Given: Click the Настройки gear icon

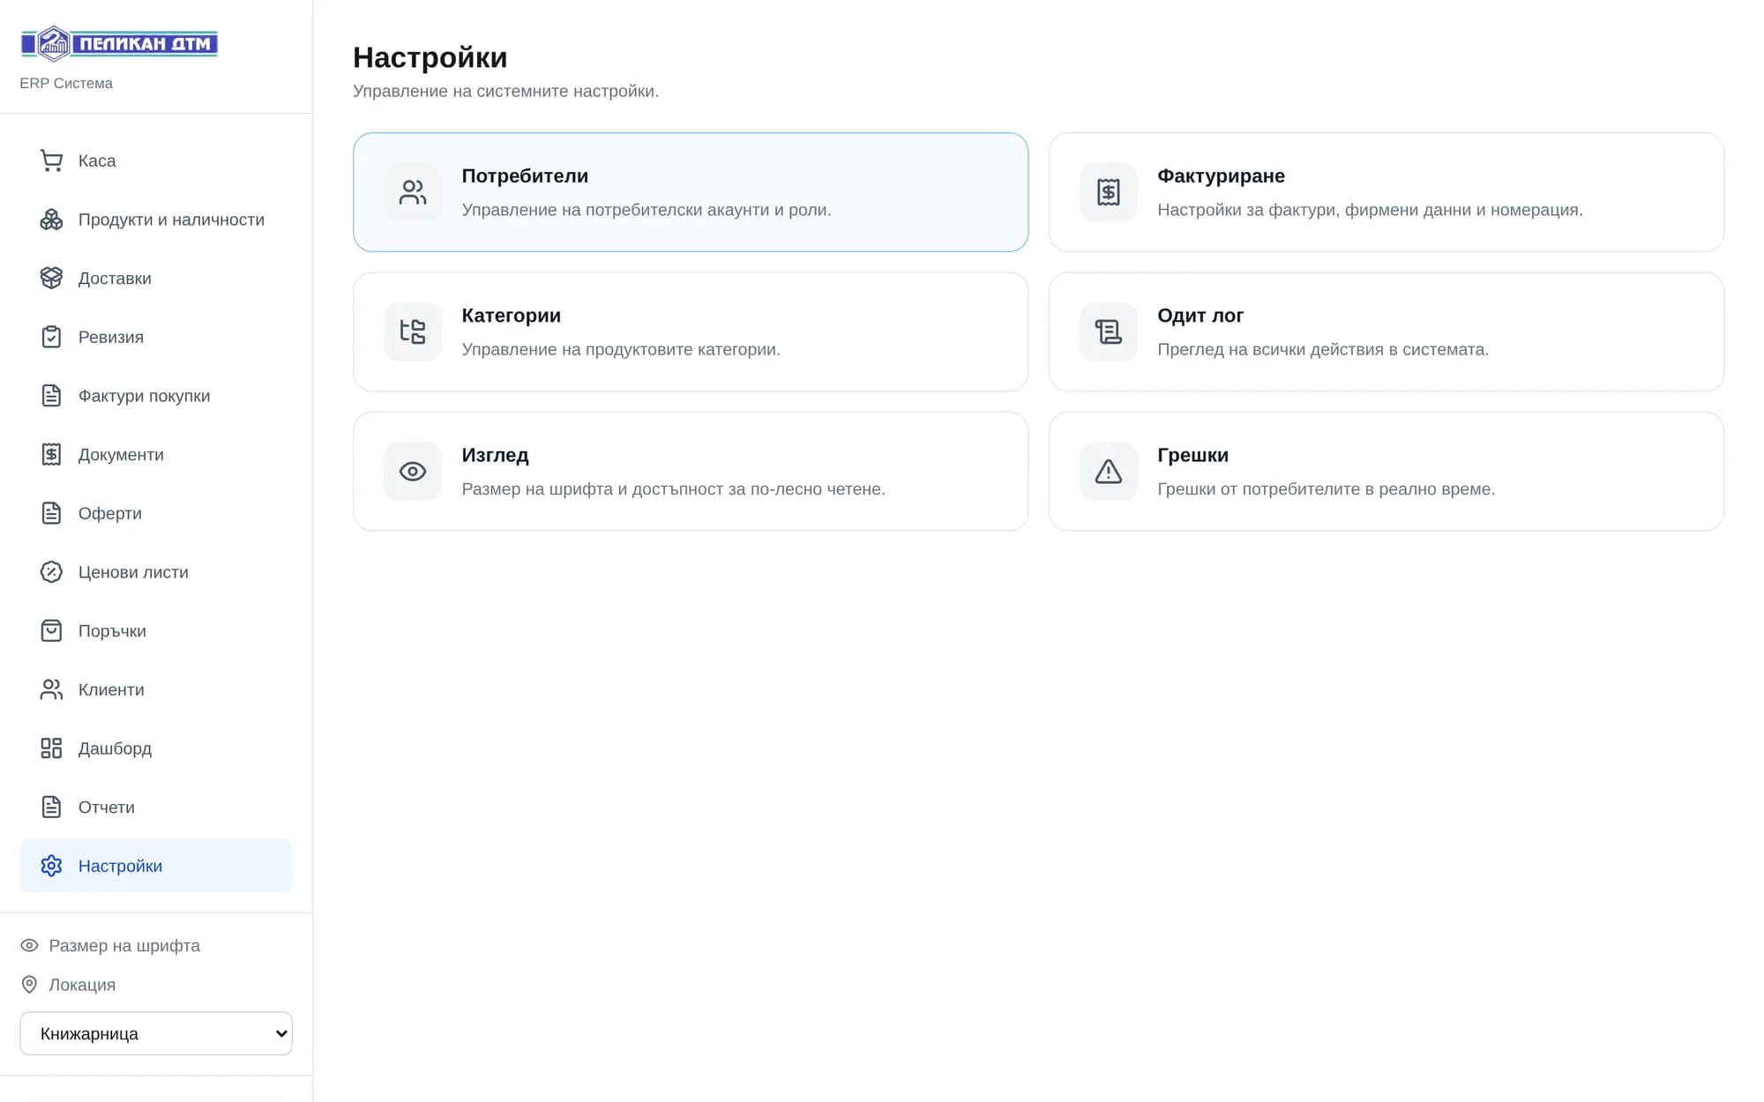Looking at the screenshot, I should tap(51, 866).
